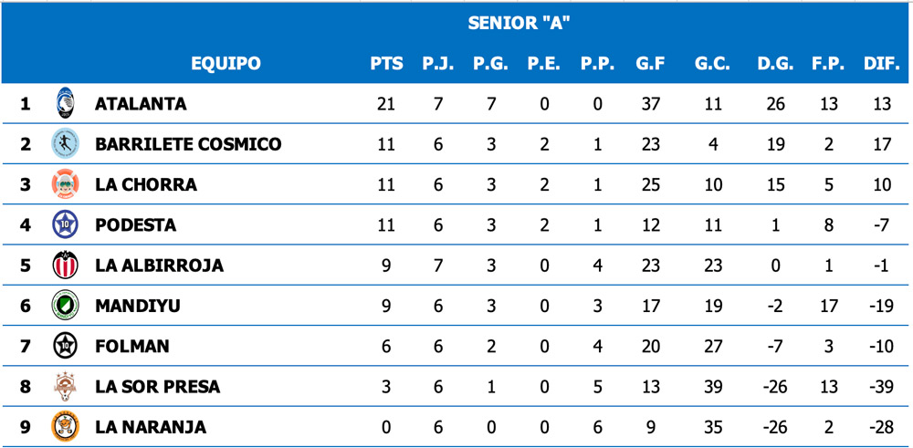Select the La Chorra team badge
Image resolution: width=913 pixels, height=448 pixels.
coord(65,184)
